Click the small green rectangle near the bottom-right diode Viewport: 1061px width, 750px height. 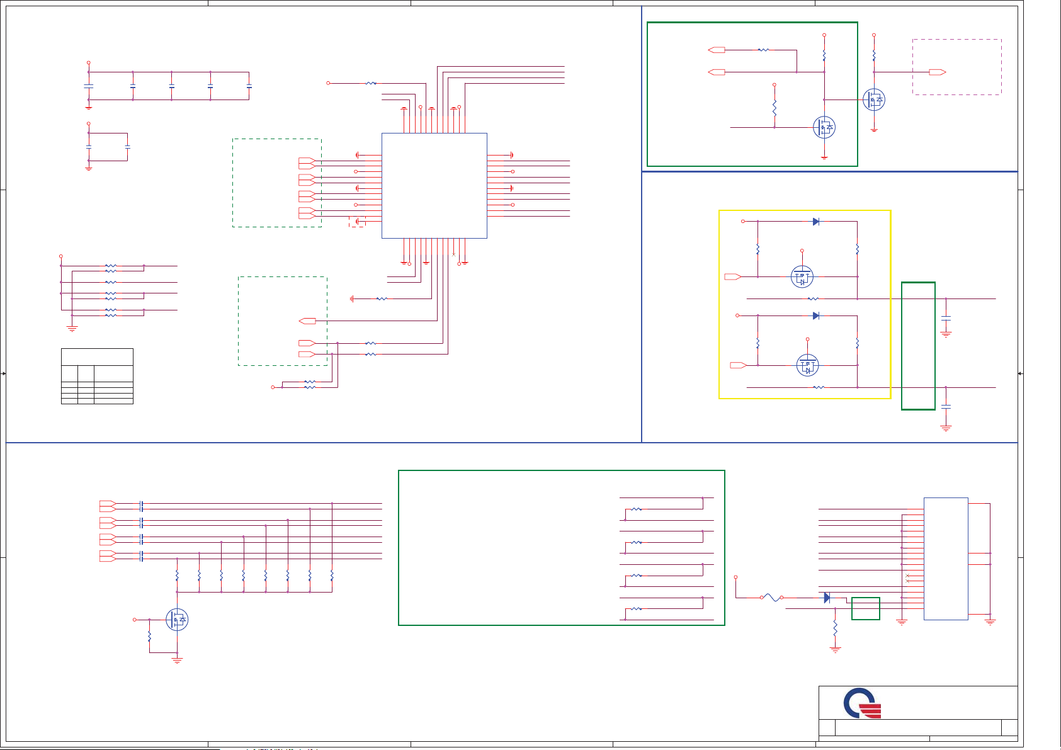tap(865, 608)
